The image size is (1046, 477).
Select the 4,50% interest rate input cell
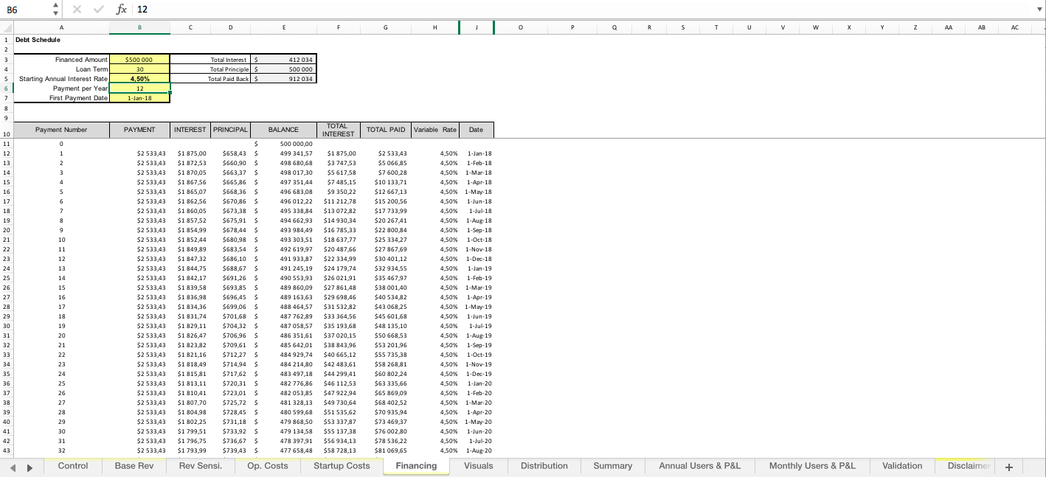tap(139, 79)
